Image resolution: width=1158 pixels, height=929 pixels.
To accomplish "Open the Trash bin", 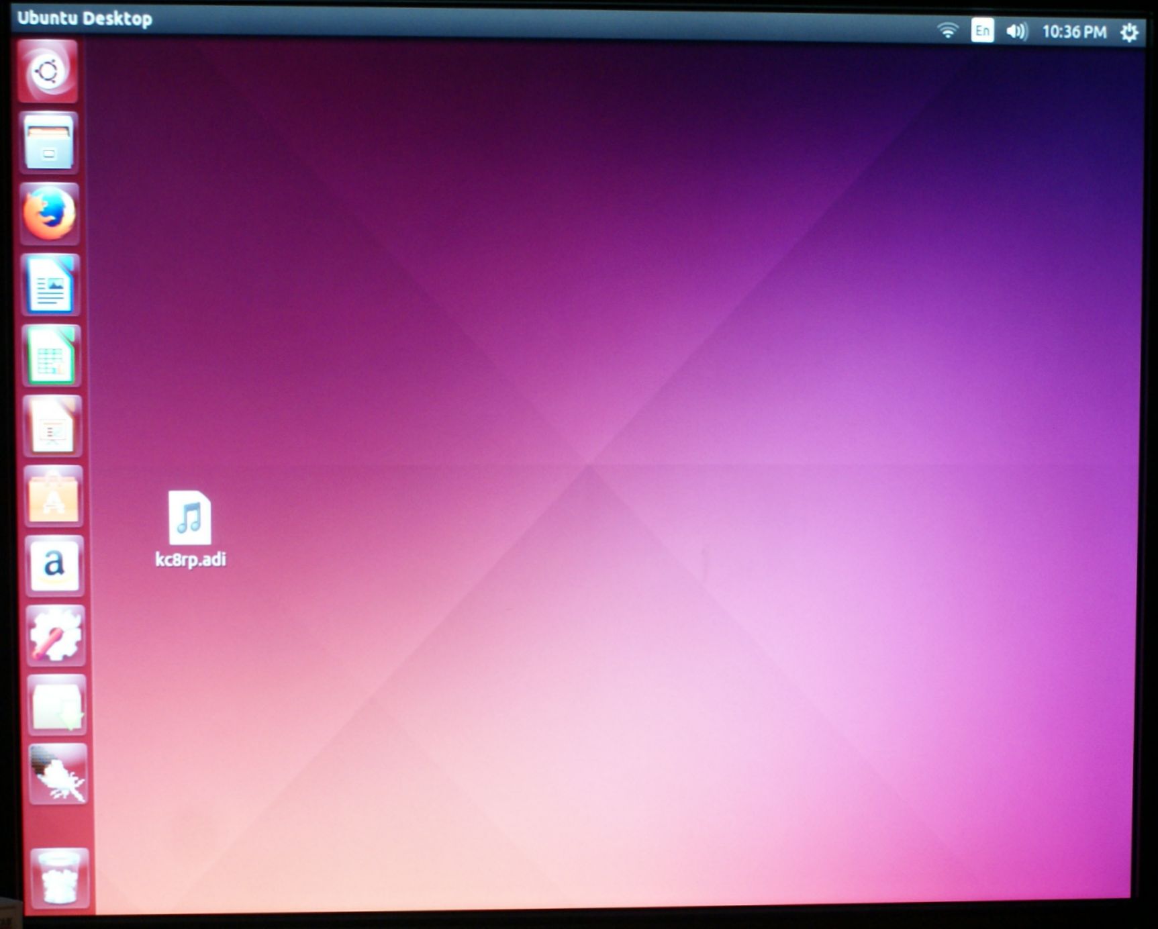I will coord(60,878).
